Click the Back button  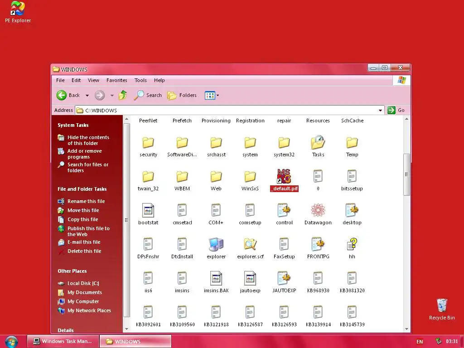click(x=68, y=95)
